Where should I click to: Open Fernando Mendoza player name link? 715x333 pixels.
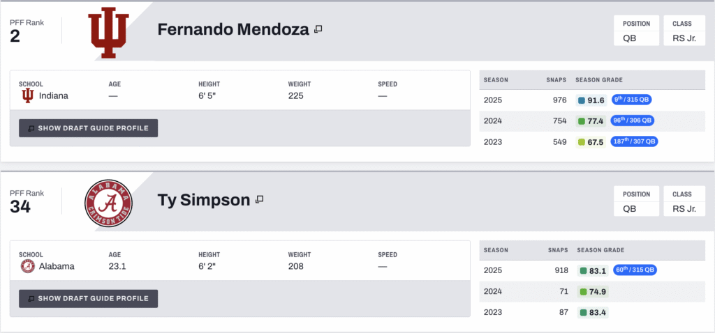tap(233, 30)
